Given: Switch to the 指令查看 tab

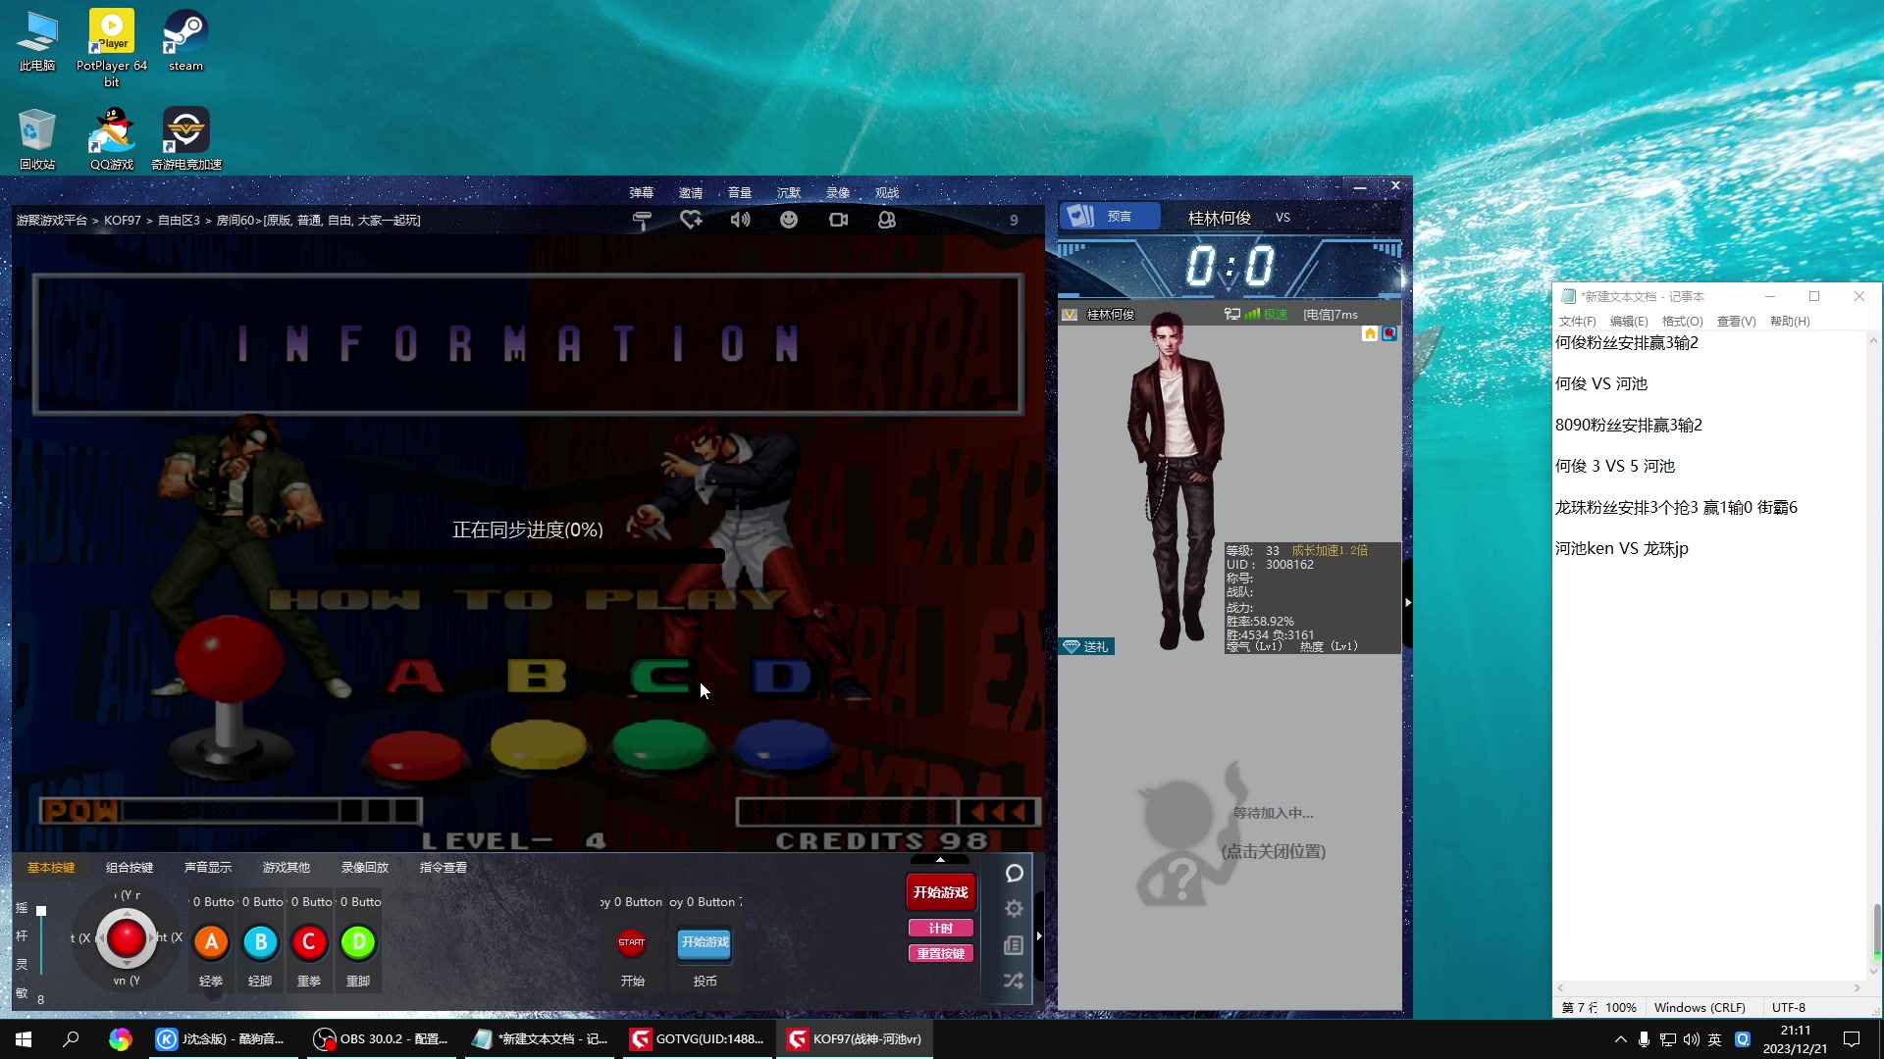Looking at the screenshot, I should pos(444,867).
